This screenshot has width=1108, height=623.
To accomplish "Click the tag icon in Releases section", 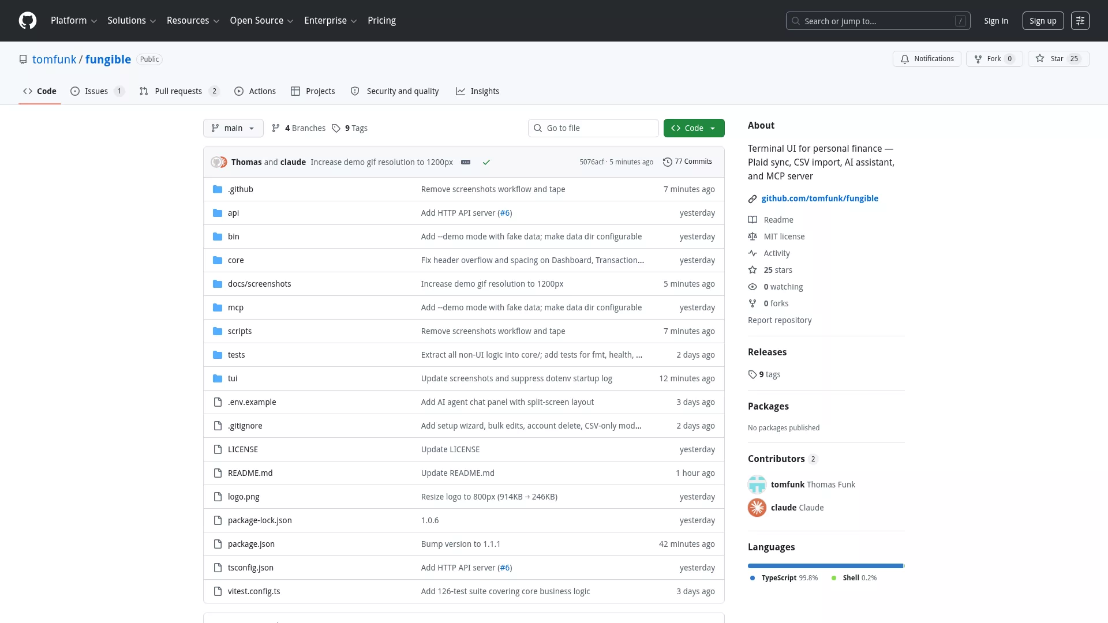I will [753, 374].
